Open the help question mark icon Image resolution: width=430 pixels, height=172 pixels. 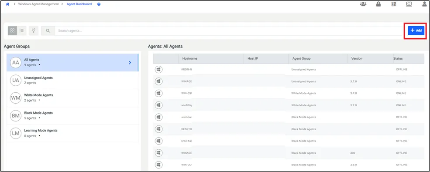pyautogui.click(x=99, y=4)
